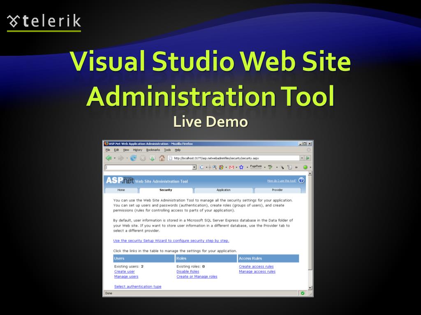
Task: Reload the page with the blue refresh icon
Action: point(133,158)
